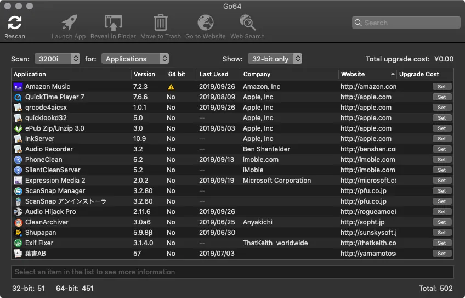
Task: Click version 3.2.80 of ScanSnap Manager
Action: [x=143, y=191]
